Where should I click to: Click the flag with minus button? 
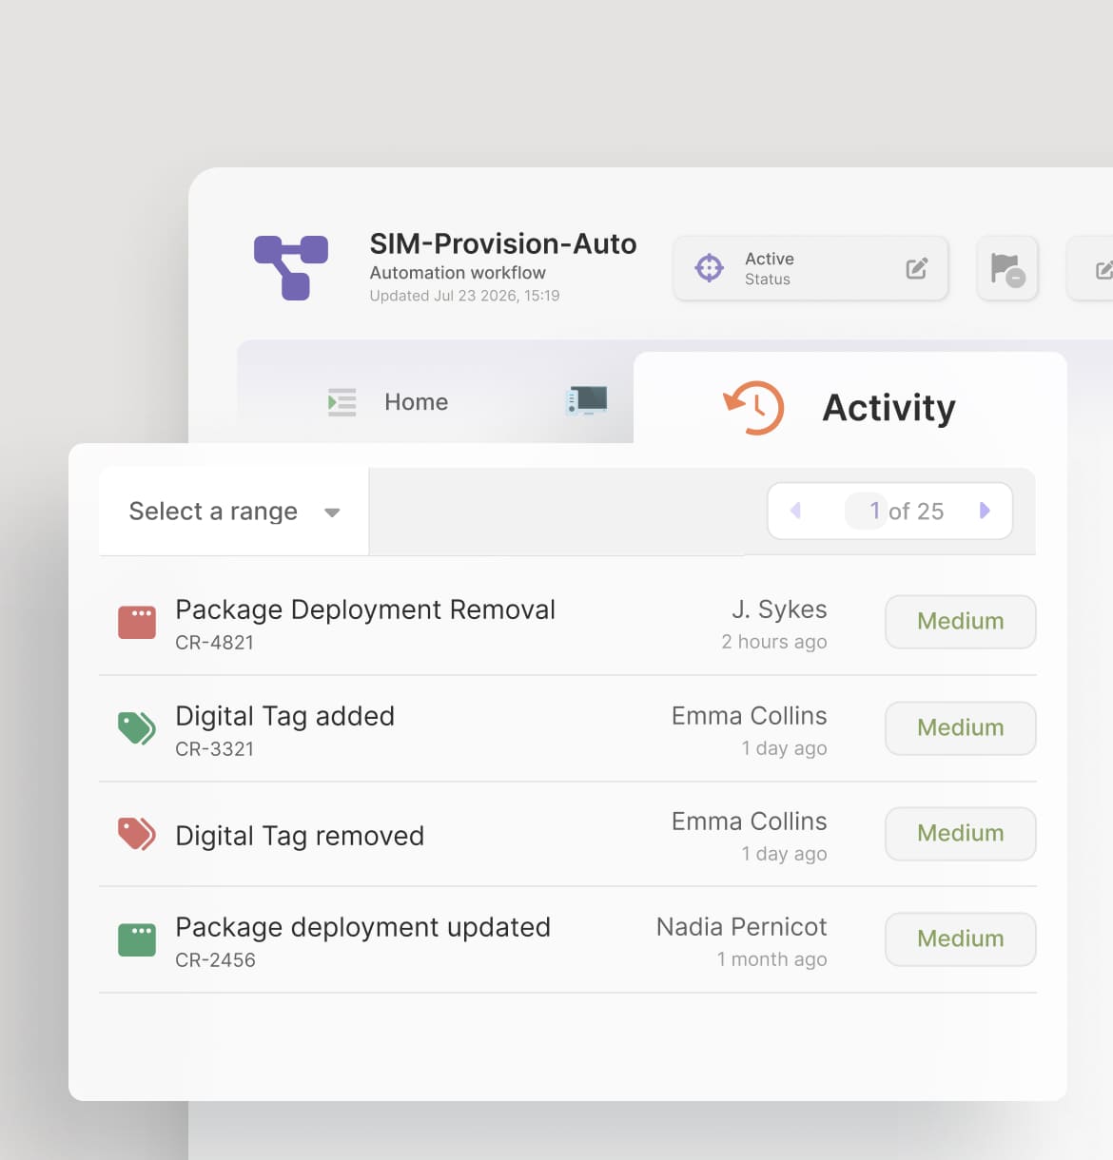[1007, 269]
